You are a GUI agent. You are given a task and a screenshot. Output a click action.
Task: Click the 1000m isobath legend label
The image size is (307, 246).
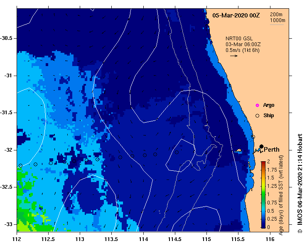tap(278, 20)
